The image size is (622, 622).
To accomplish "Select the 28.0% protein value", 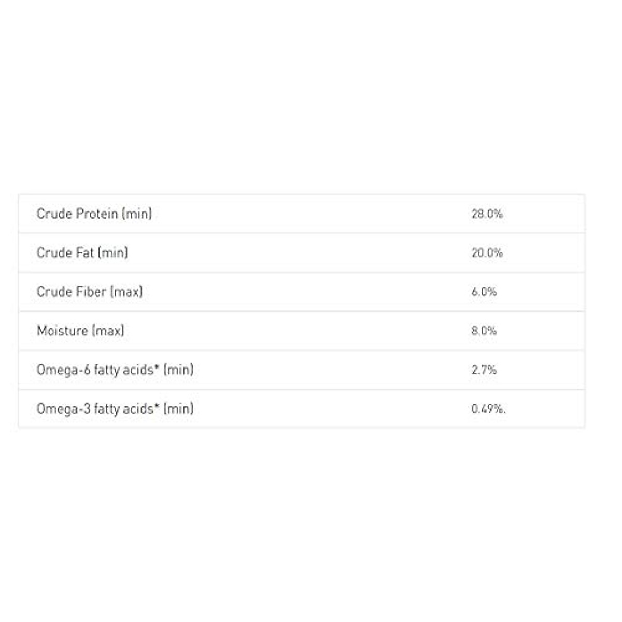I will point(487,214).
